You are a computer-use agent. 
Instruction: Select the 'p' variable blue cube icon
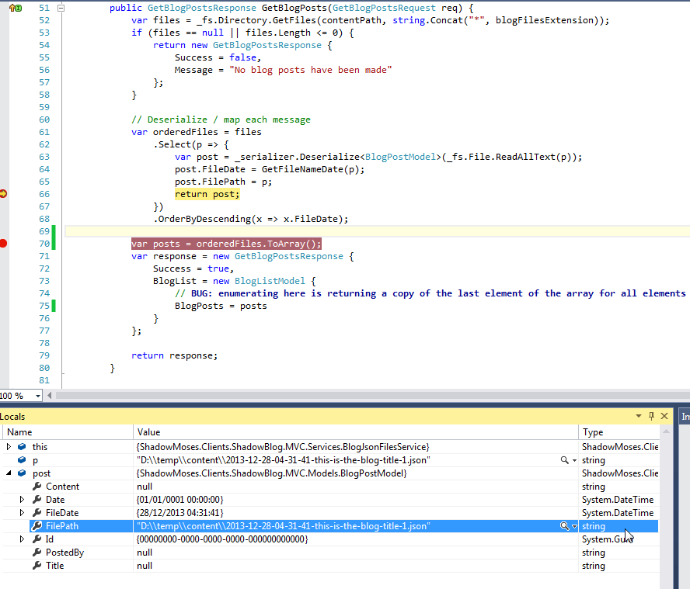coord(22,459)
